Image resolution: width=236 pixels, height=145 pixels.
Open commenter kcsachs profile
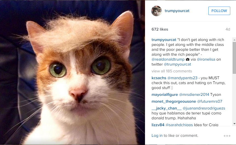(x=159, y=78)
